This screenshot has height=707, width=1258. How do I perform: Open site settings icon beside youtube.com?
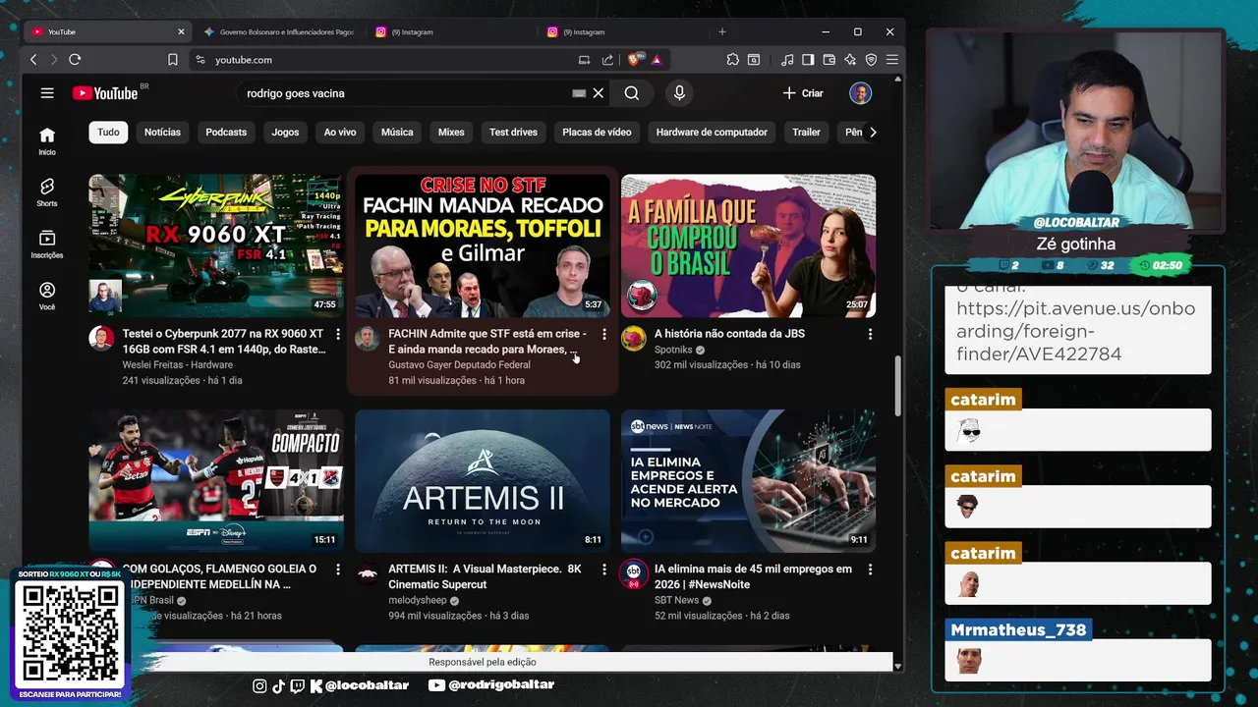pyautogui.click(x=200, y=60)
